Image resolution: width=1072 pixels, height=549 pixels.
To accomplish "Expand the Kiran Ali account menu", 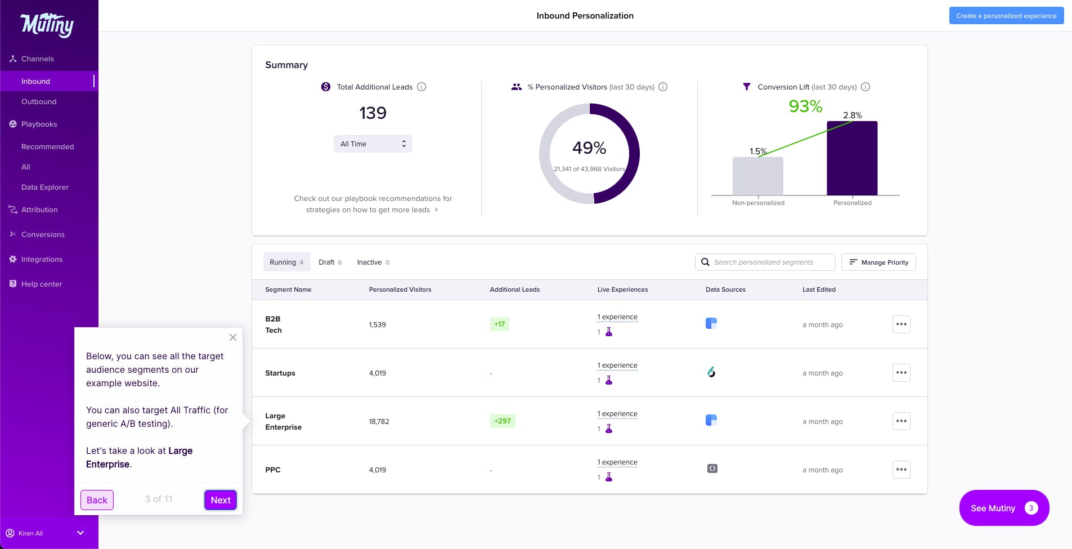I will pyautogui.click(x=80, y=533).
